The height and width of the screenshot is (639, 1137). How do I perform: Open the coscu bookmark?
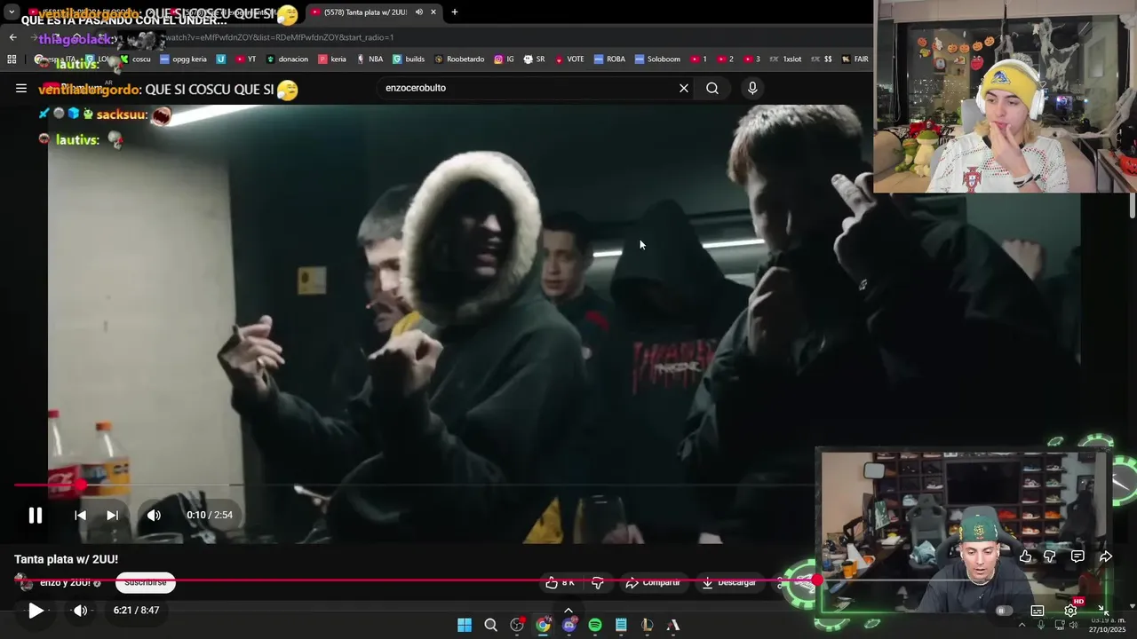coord(135,59)
